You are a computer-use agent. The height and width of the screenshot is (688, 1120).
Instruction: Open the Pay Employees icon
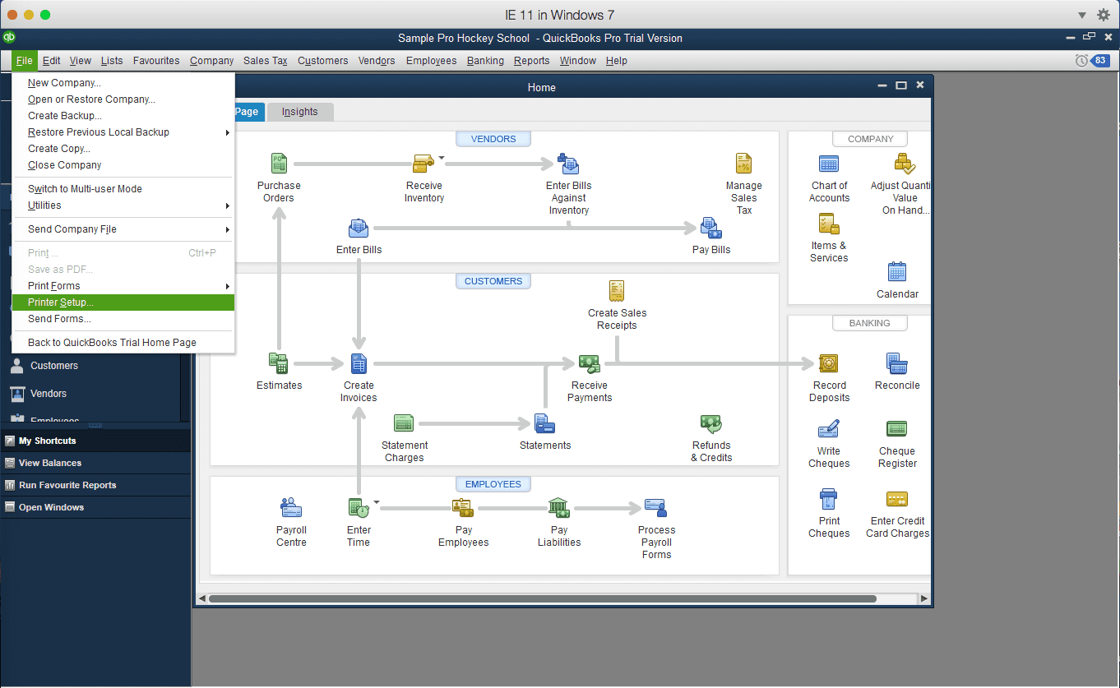click(x=463, y=508)
